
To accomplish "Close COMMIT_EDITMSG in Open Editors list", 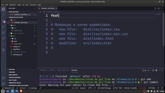I will tap(10, 14).
